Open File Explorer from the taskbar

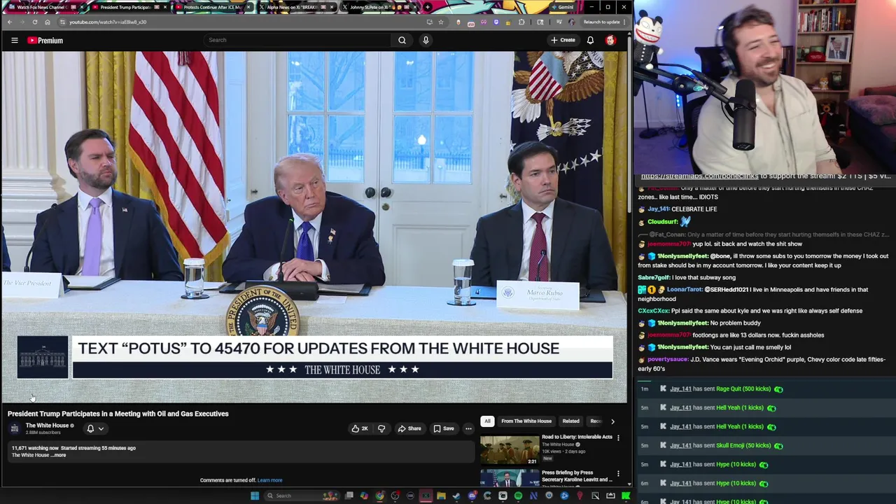point(441,496)
